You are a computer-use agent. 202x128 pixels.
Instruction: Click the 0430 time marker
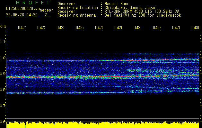[x=196, y=28]
